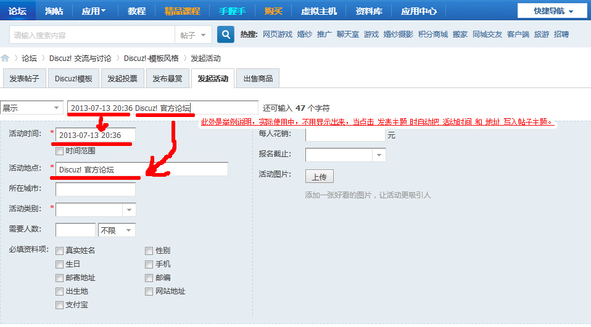The image size is (591, 327).
Task: Open 虚拟主机 nav item
Action: (318, 11)
